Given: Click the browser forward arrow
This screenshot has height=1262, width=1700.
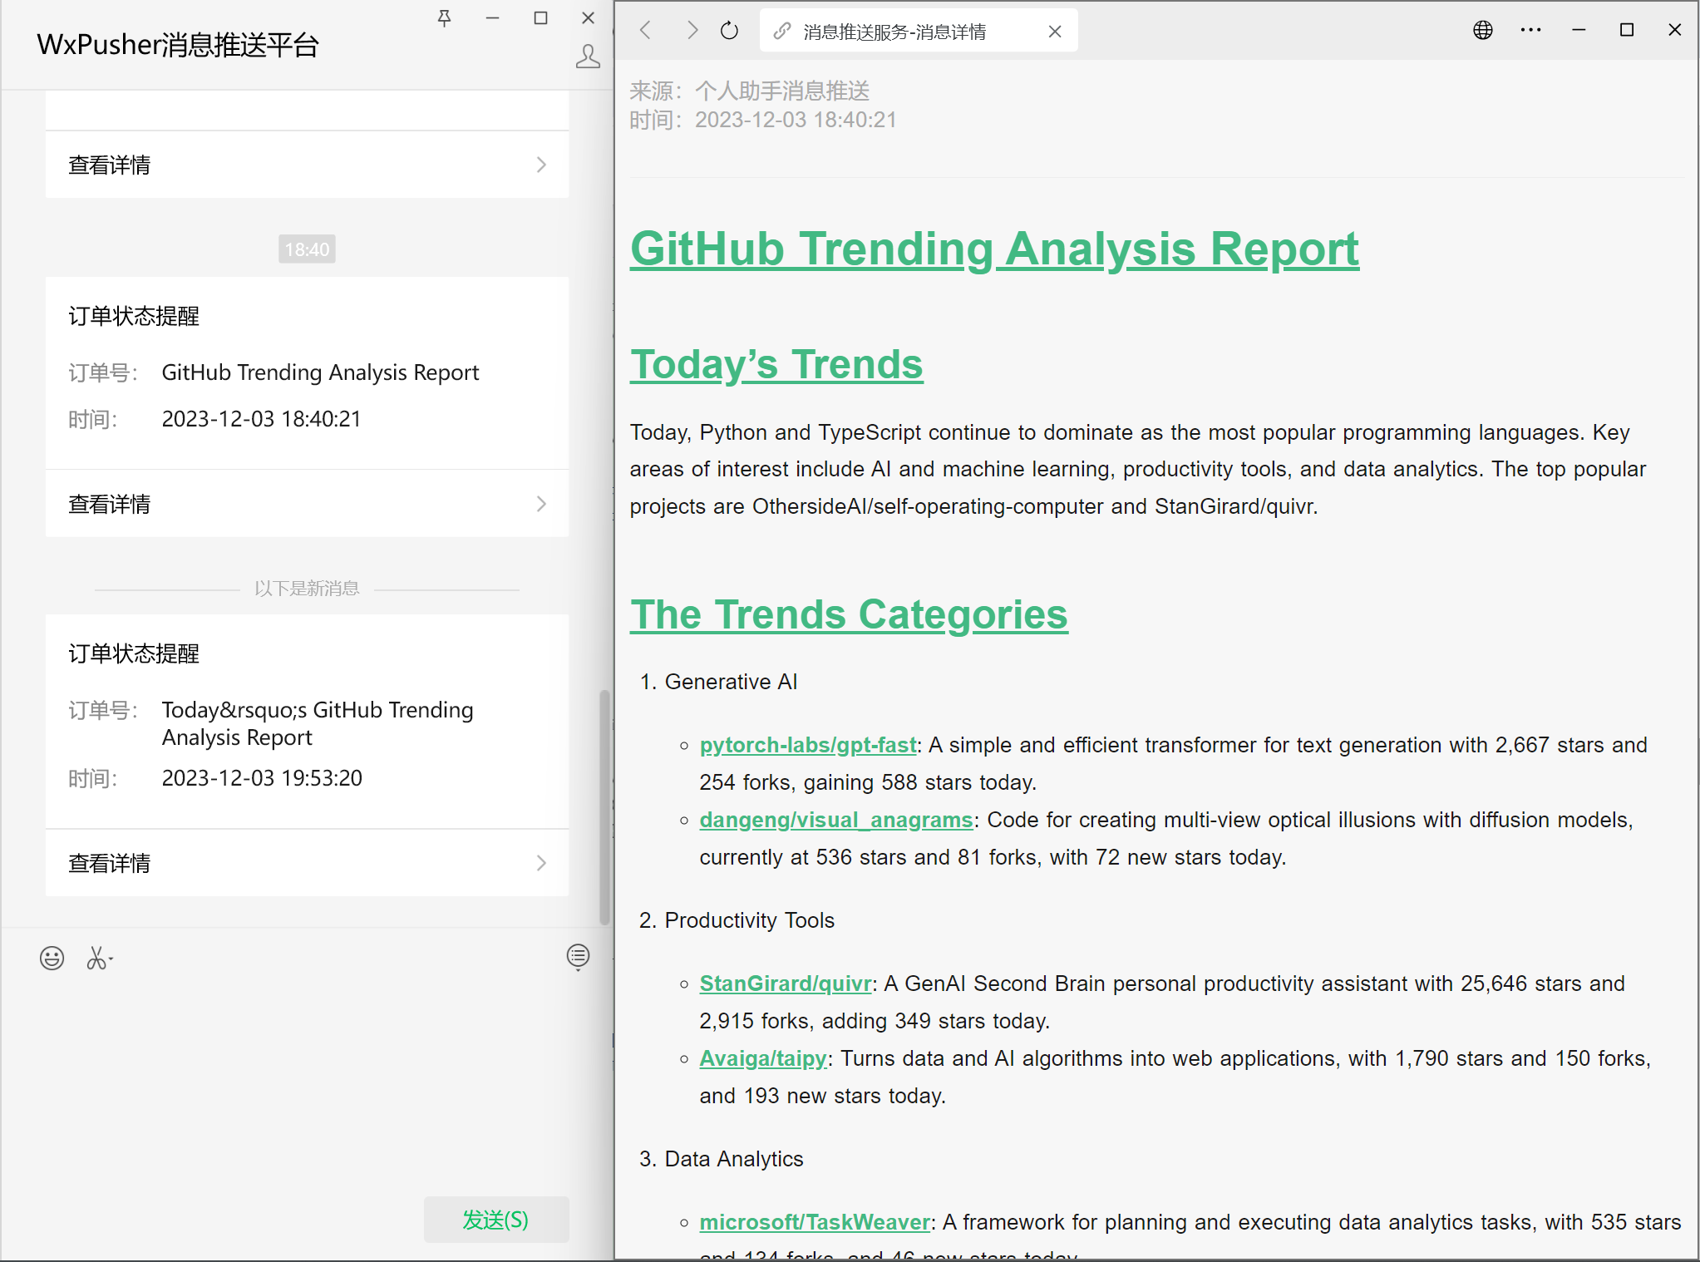Looking at the screenshot, I should [x=692, y=31].
